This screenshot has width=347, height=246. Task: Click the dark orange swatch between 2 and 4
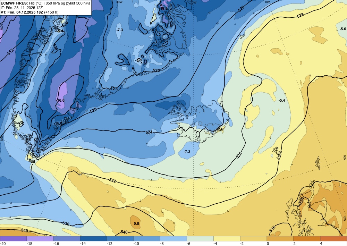click(307, 239)
